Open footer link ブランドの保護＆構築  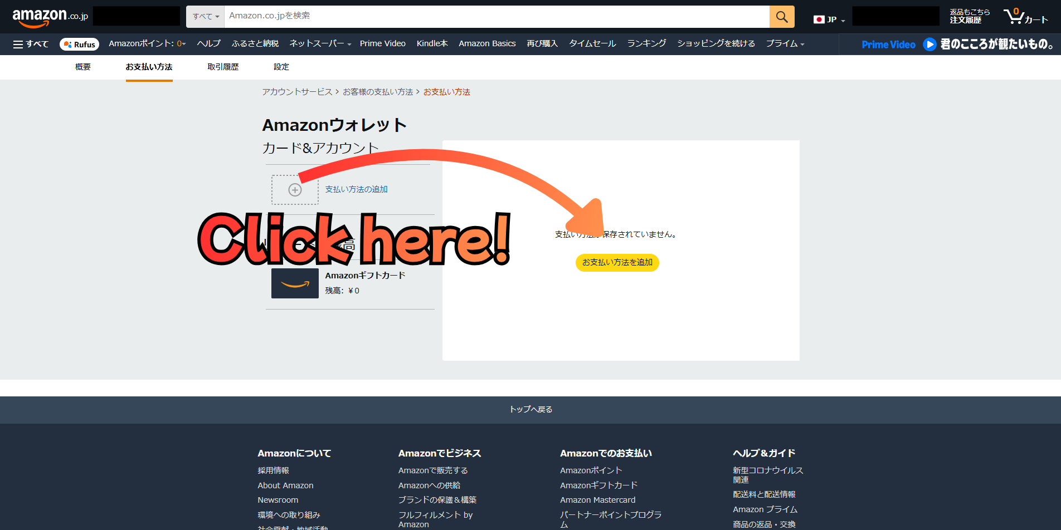click(437, 500)
